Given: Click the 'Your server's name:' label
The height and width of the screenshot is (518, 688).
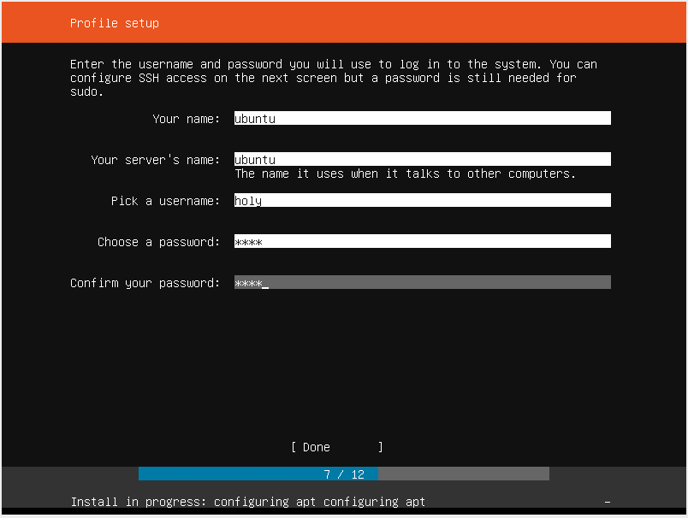Looking at the screenshot, I should pyautogui.click(x=156, y=160).
